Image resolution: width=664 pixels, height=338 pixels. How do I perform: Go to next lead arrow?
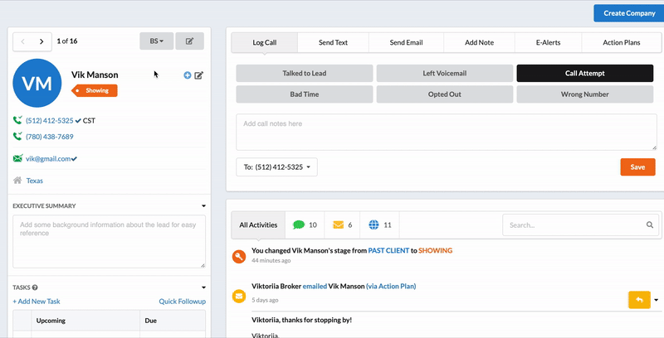[x=42, y=41]
